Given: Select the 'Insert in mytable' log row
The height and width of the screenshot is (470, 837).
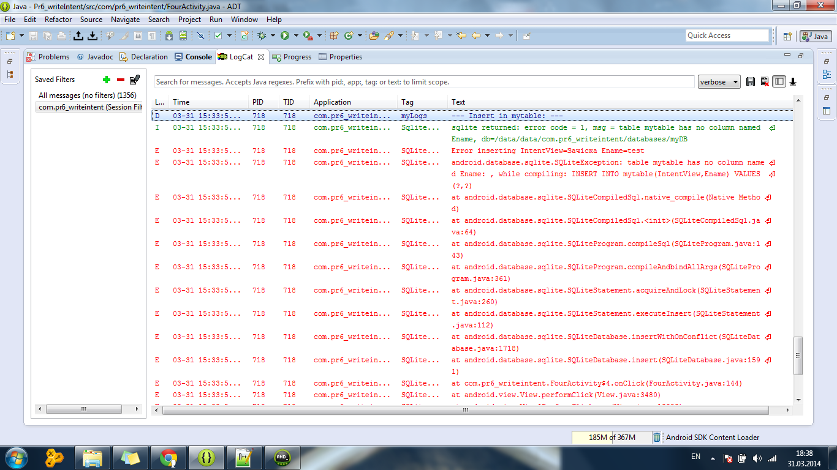Looking at the screenshot, I should (x=472, y=116).
